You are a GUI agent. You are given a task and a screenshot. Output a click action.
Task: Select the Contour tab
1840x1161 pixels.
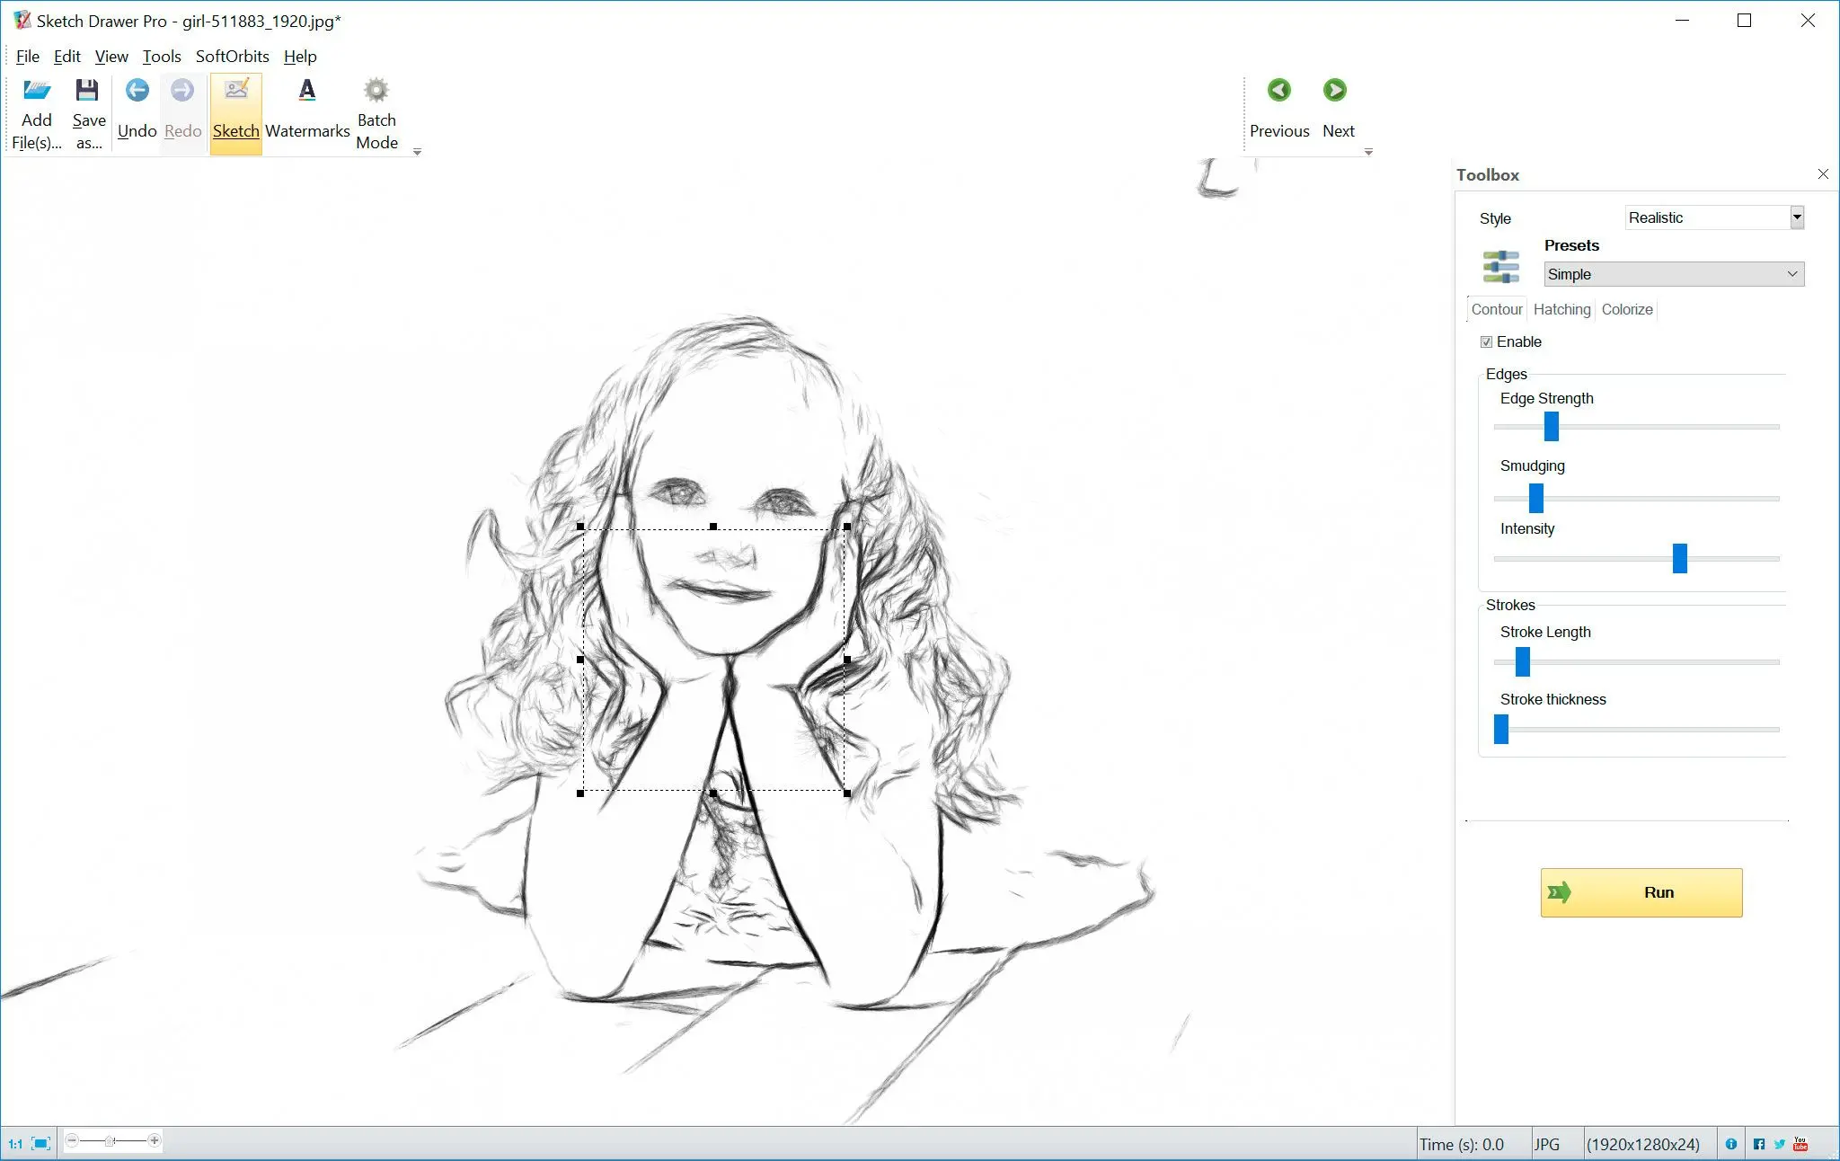click(x=1496, y=309)
